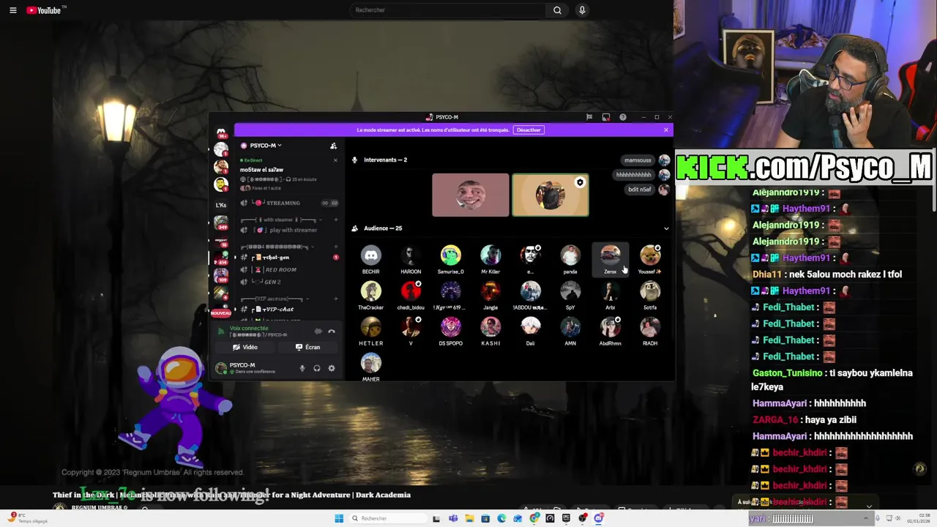Image resolution: width=937 pixels, height=527 pixels.
Task: Disconnect from voice with the hang-up icon
Action: click(x=332, y=332)
